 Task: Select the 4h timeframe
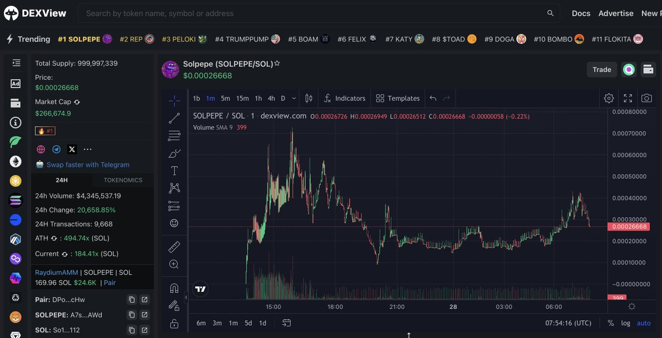(271, 98)
